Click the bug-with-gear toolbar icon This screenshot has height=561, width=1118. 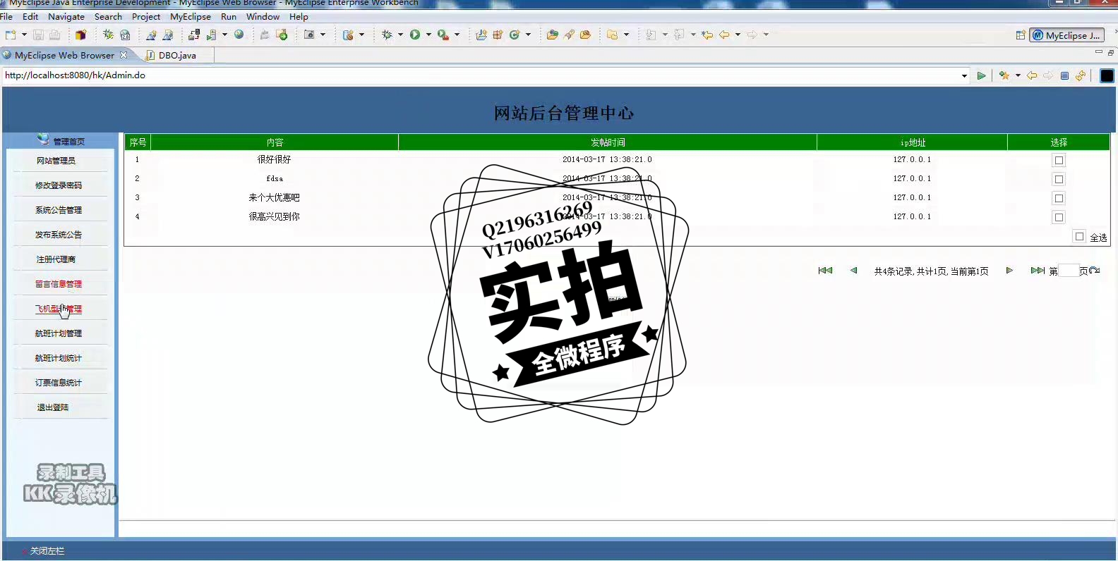click(x=108, y=35)
